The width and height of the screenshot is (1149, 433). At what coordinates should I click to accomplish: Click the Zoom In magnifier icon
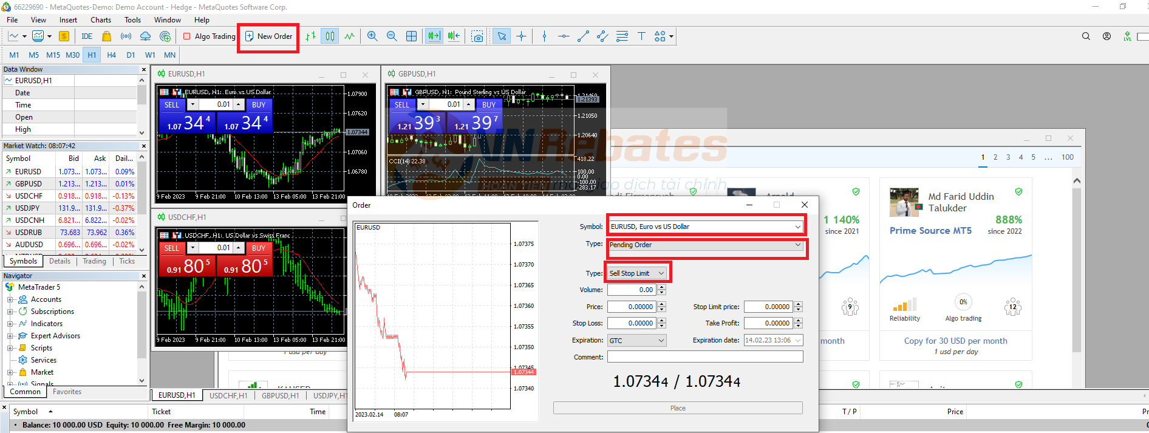372,36
